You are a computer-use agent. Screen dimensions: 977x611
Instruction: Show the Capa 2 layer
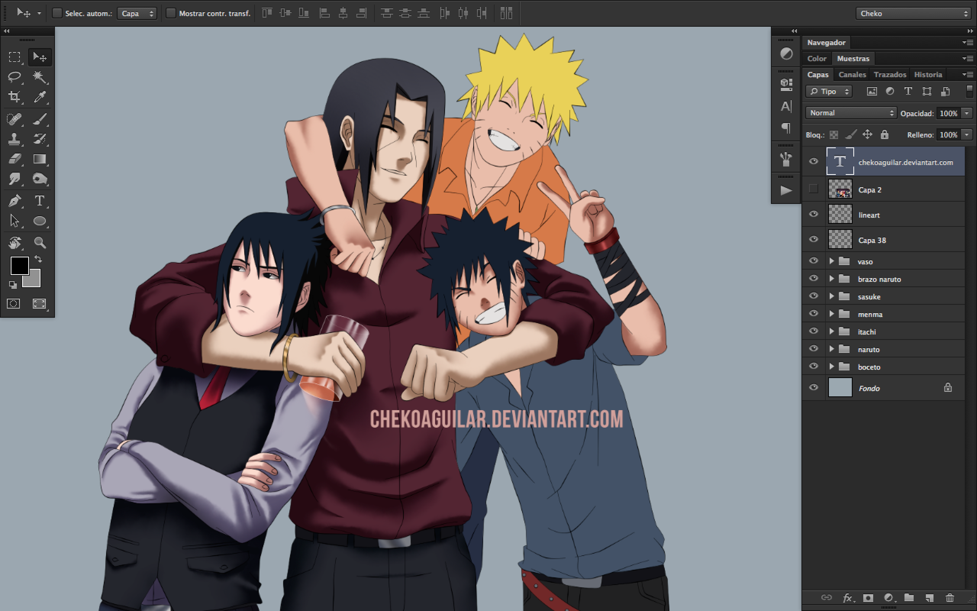(814, 189)
